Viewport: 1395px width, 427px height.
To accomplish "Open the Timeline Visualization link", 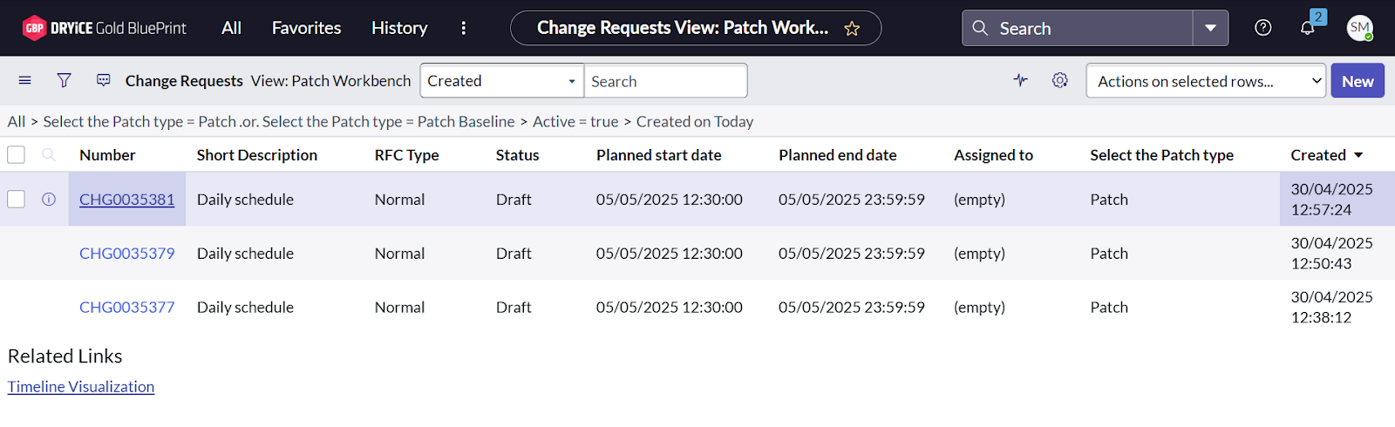I will click(x=81, y=387).
